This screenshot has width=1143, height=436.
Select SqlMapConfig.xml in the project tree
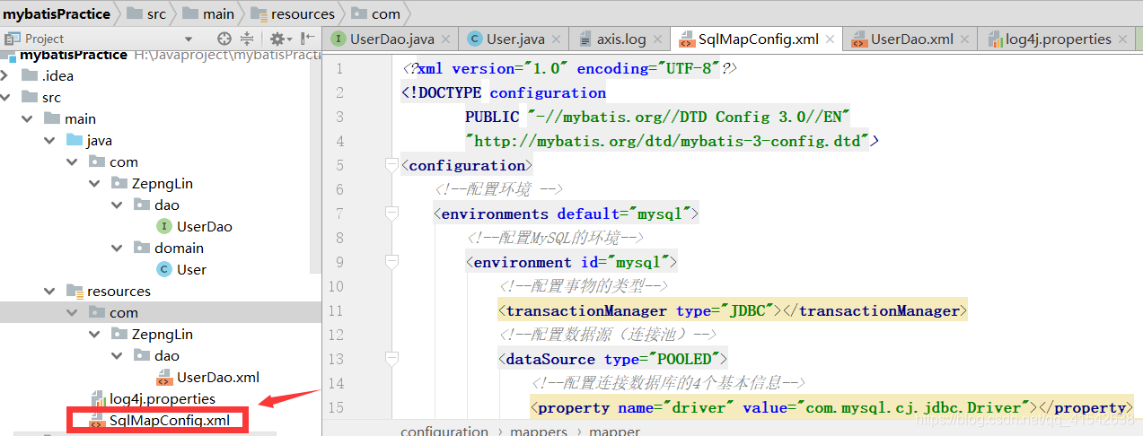pos(169,420)
